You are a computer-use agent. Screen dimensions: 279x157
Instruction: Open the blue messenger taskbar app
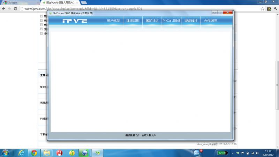point(85,153)
